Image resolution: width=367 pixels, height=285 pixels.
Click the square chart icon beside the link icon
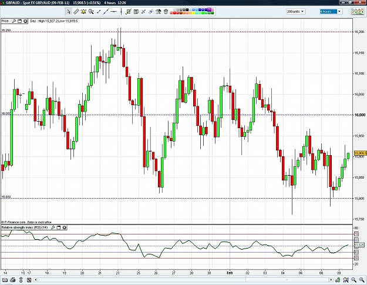coord(29,280)
